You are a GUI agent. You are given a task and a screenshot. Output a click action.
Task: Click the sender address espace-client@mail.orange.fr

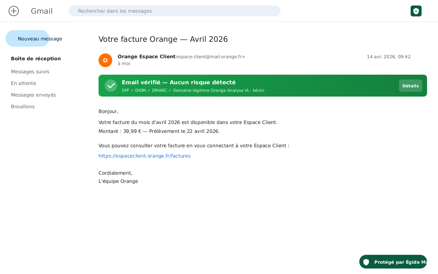tap(209, 57)
